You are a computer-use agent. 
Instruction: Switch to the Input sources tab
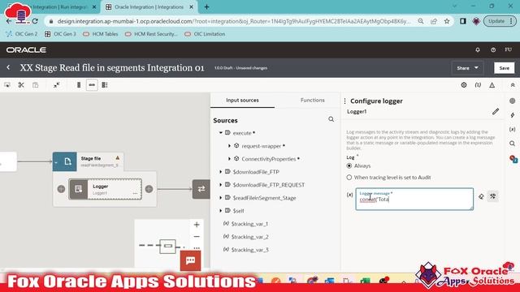pyautogui.click(x=242, y=100)
